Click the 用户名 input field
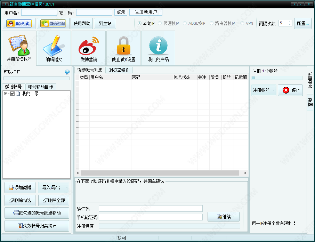Image resolution: width=315 pixels, height=242 pixels. 39,13
